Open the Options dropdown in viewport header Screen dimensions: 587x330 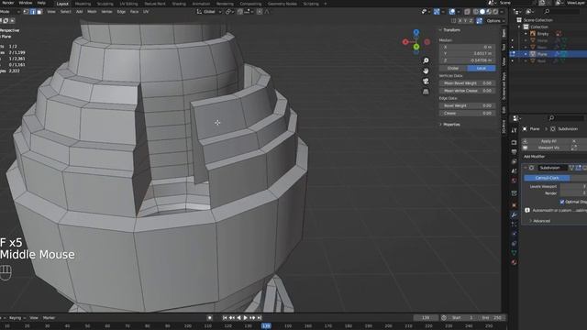495,21
